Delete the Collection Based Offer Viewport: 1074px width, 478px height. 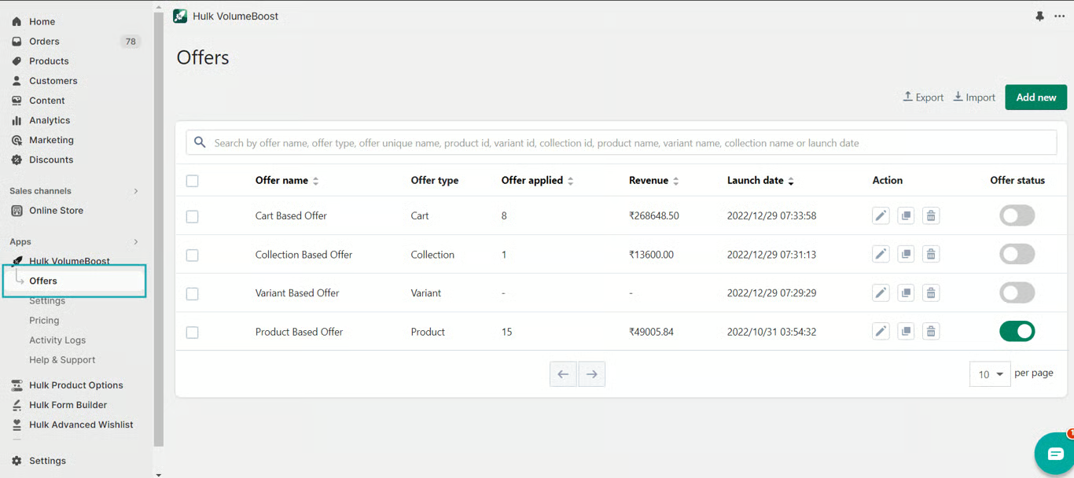coord(931,254)
